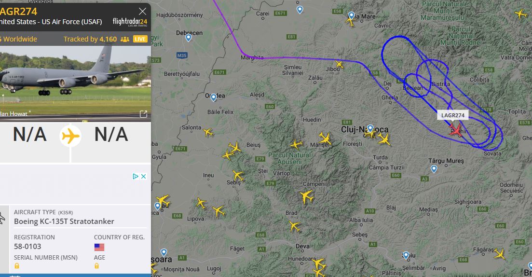Click the Oradea airport pin marker
This screenshot has height=277, width=532.
tap(213, 98)
